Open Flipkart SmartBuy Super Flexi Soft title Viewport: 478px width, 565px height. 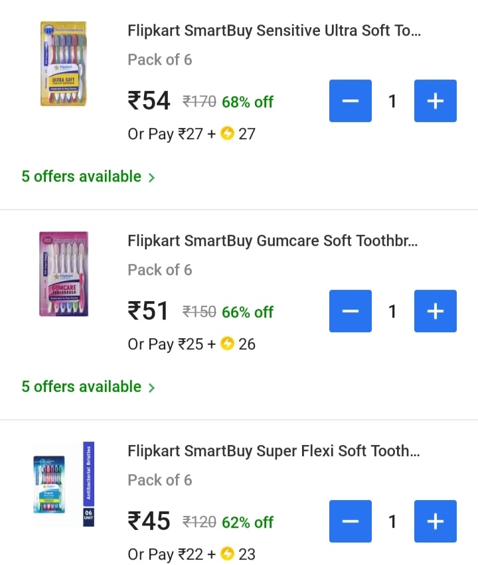(x=274, y=451)
